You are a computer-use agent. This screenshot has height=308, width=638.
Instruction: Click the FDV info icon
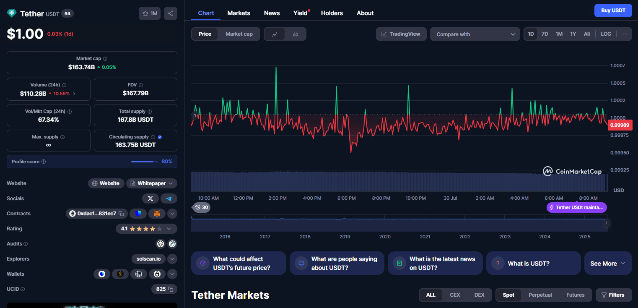141,85
